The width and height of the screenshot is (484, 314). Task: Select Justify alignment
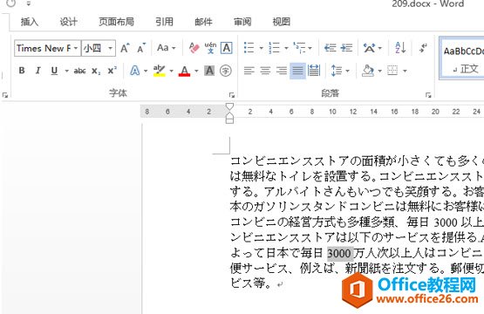297,71
